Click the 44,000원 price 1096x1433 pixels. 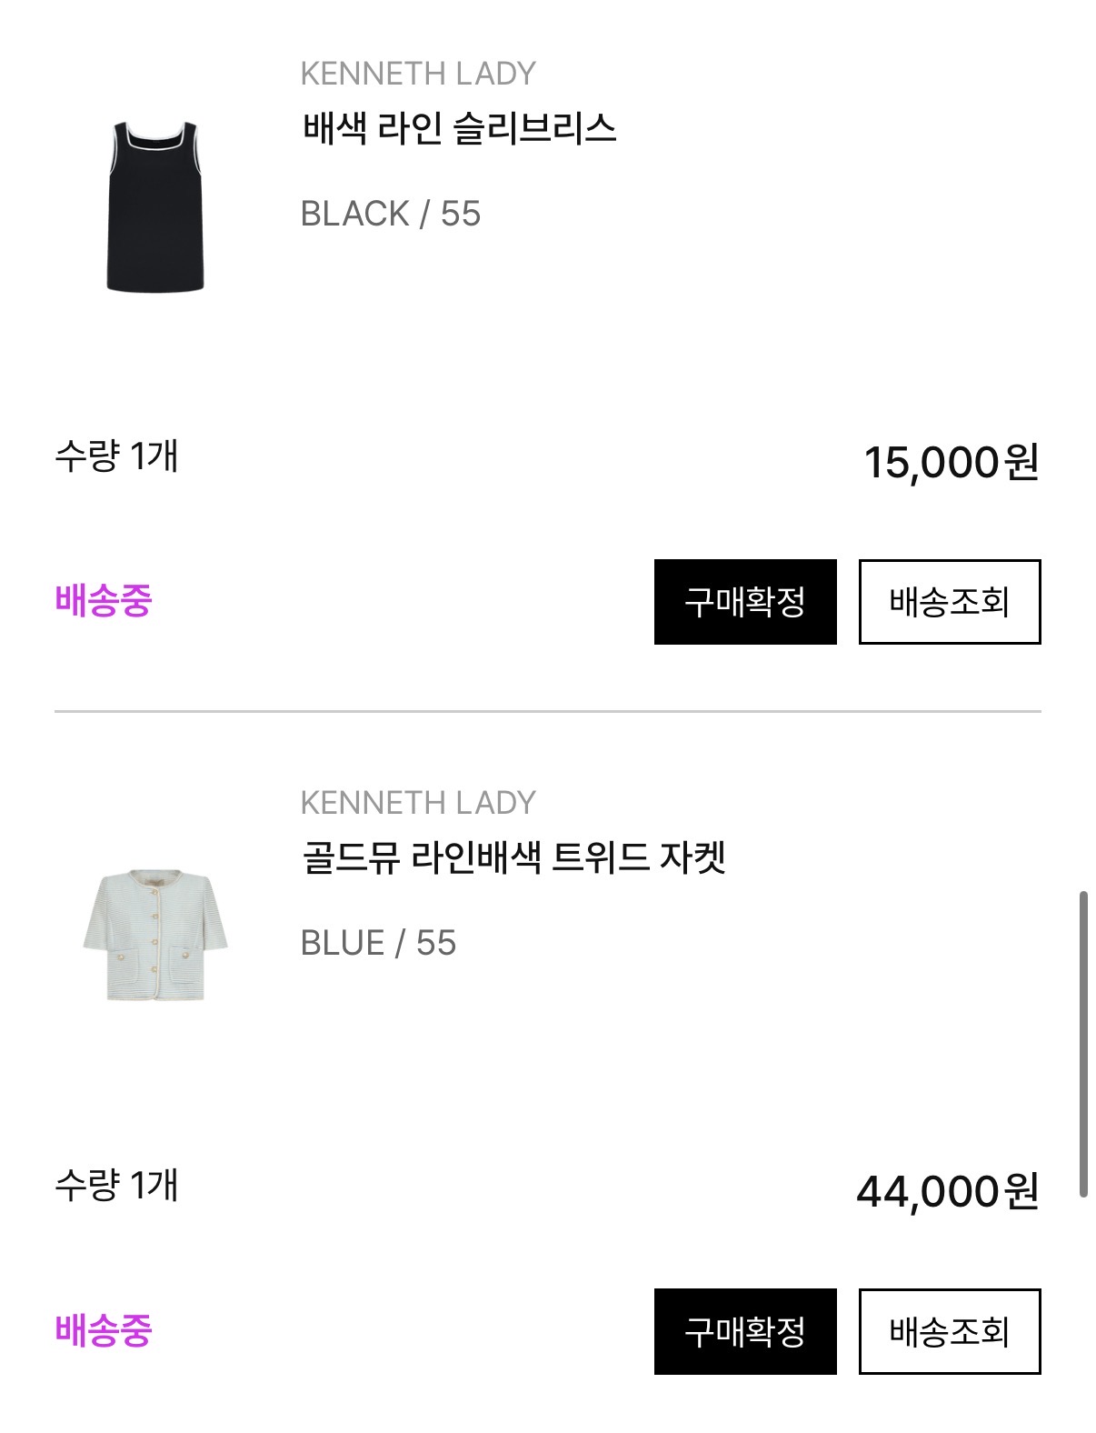[947, 1191]
